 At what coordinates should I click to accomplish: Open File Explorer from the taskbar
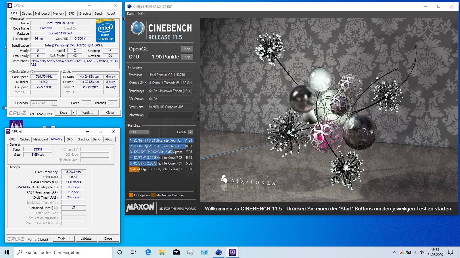pos(162,252)
